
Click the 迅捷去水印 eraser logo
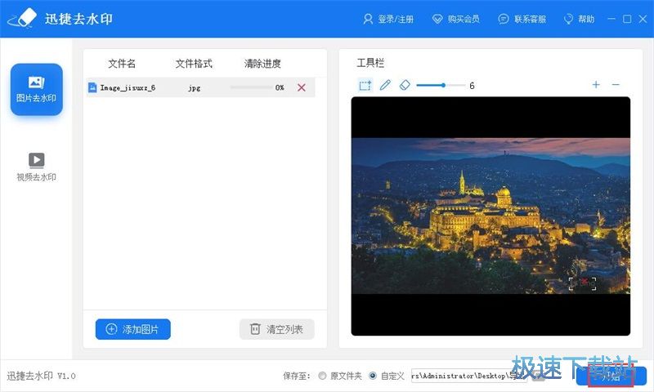point(23,18)
